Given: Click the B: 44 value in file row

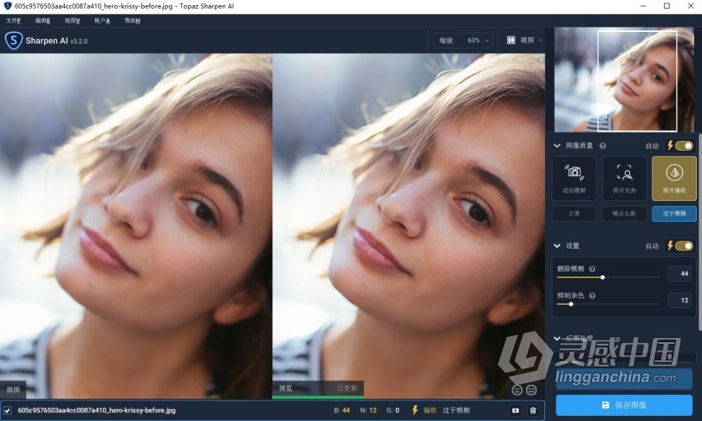Looking at the screenshot, I should (342, 411).
